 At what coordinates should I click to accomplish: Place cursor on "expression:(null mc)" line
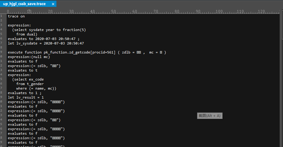coord(29,57)
